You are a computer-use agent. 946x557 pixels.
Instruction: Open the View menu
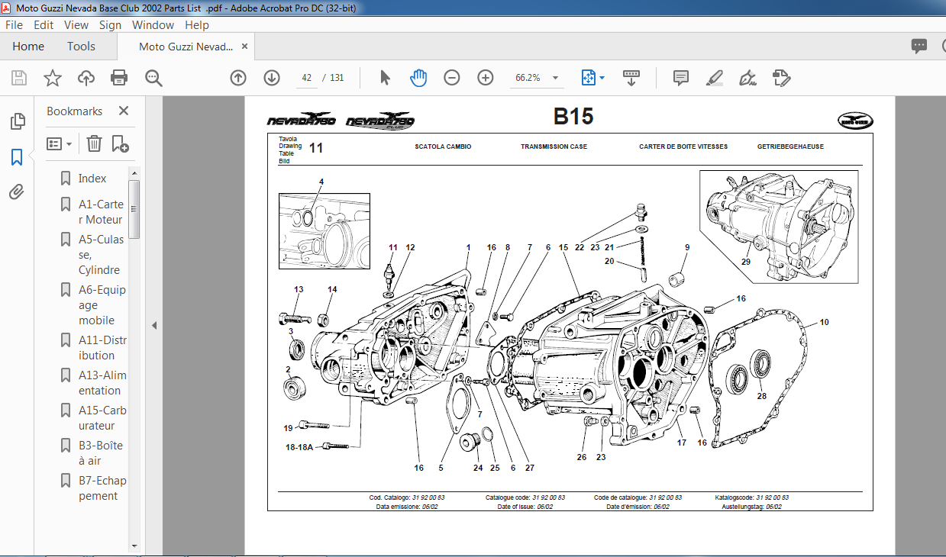point(76,24)
